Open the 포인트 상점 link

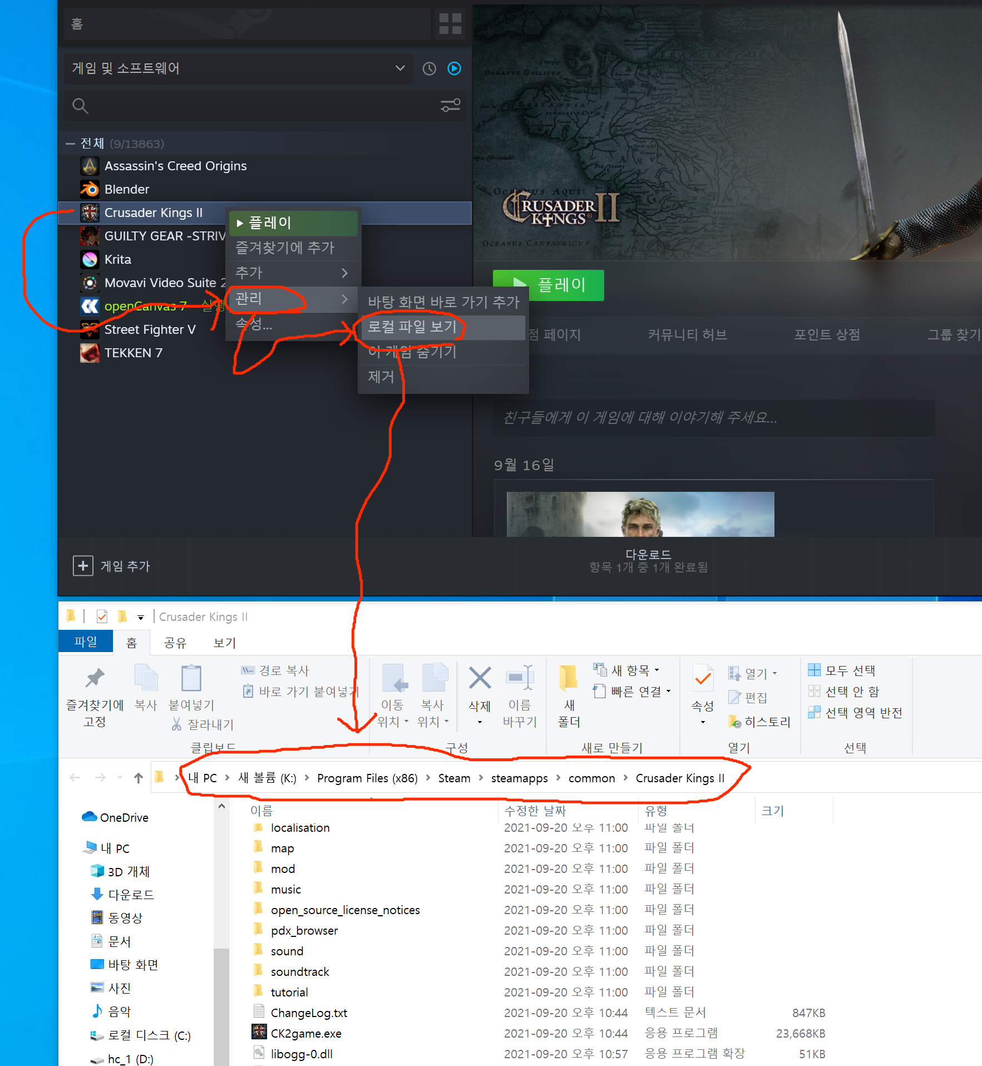tap(827, 334)
